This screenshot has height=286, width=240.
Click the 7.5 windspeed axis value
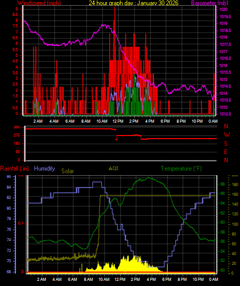click(x=15, y=26)
